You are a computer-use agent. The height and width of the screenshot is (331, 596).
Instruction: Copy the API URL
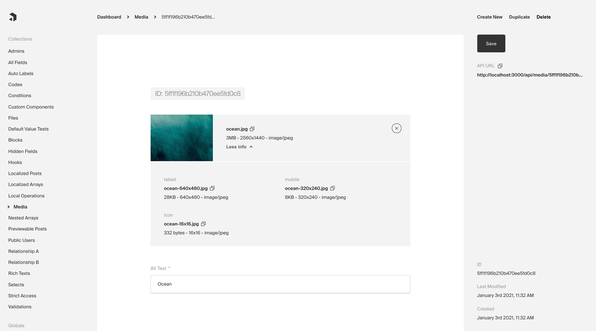[500, 66]
